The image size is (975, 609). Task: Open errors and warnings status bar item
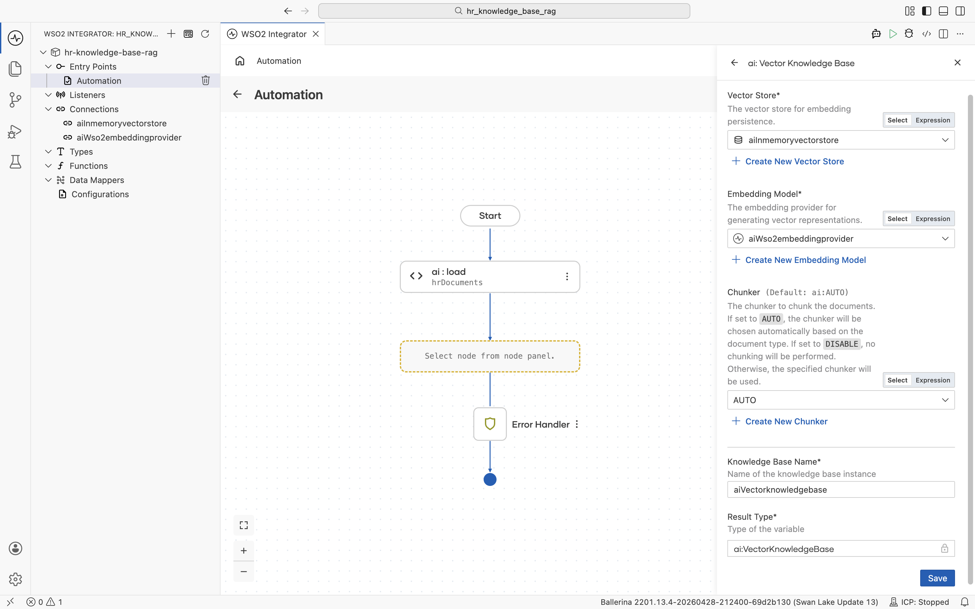[x=44, y=602]
